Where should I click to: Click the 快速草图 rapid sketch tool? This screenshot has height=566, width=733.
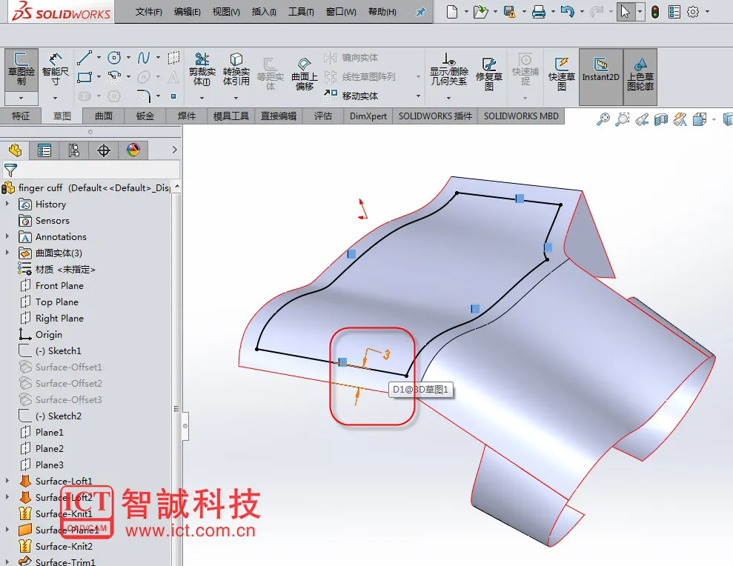[x=562, y=74]
